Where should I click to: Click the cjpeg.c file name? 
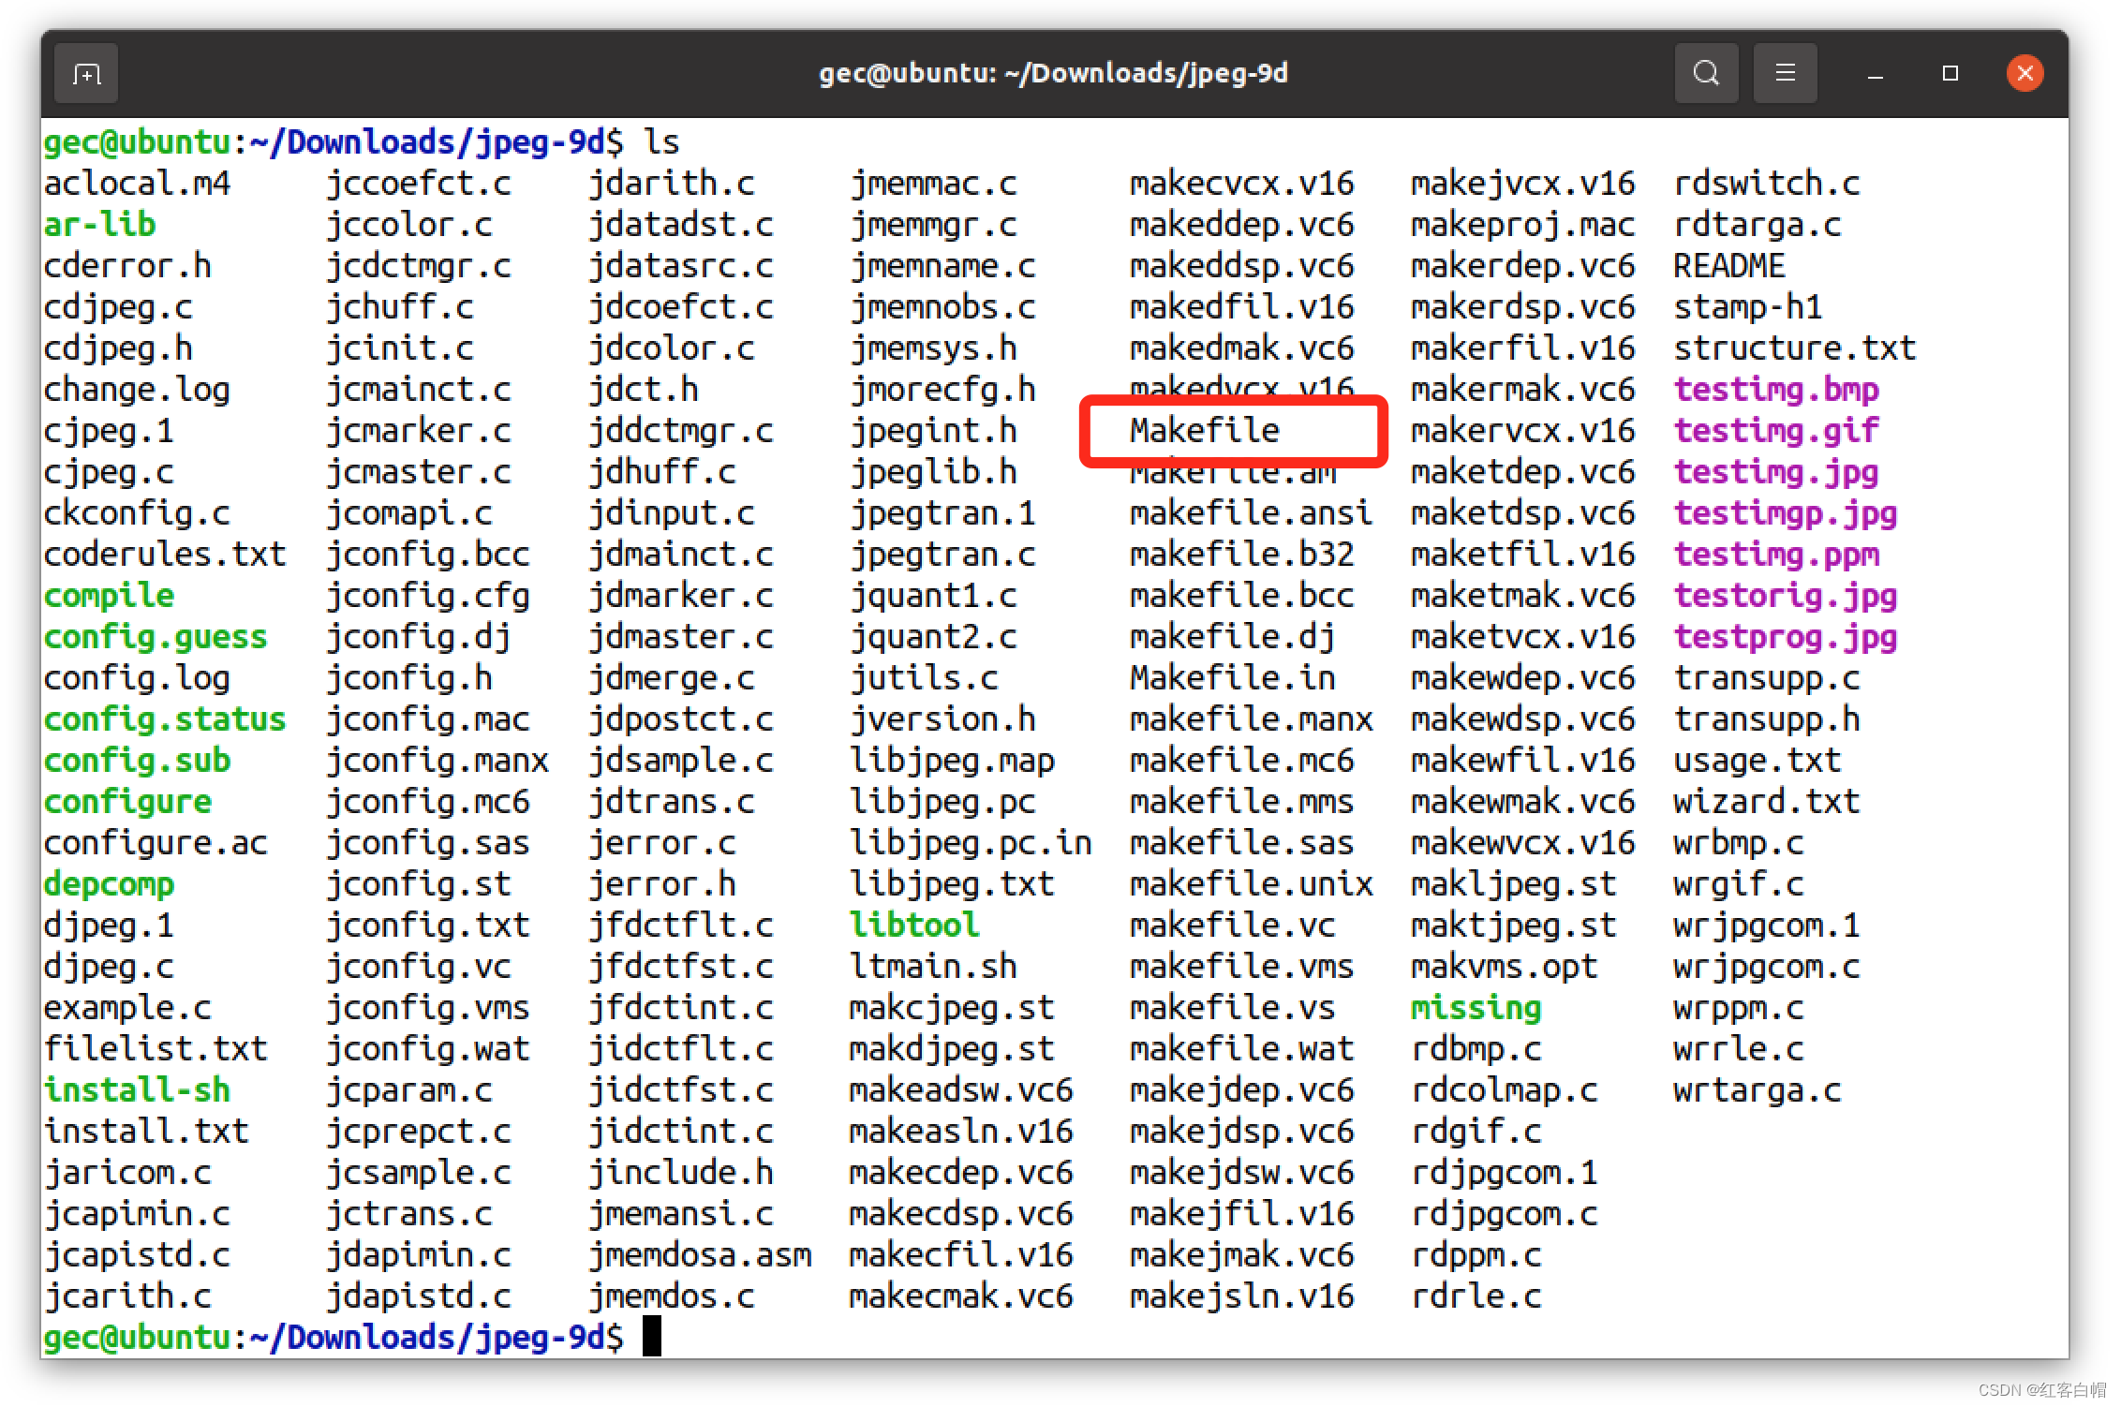109,472
